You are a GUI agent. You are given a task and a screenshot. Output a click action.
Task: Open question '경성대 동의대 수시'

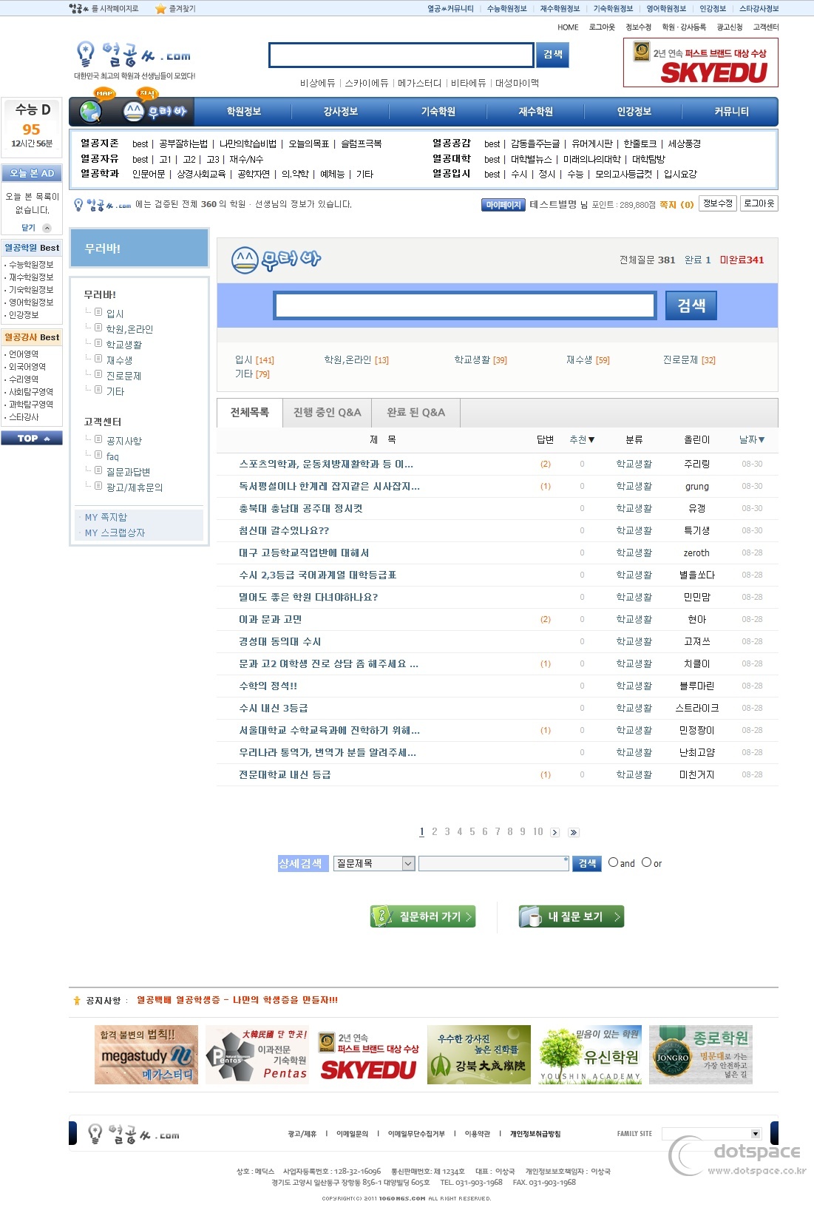pos(280,642)
